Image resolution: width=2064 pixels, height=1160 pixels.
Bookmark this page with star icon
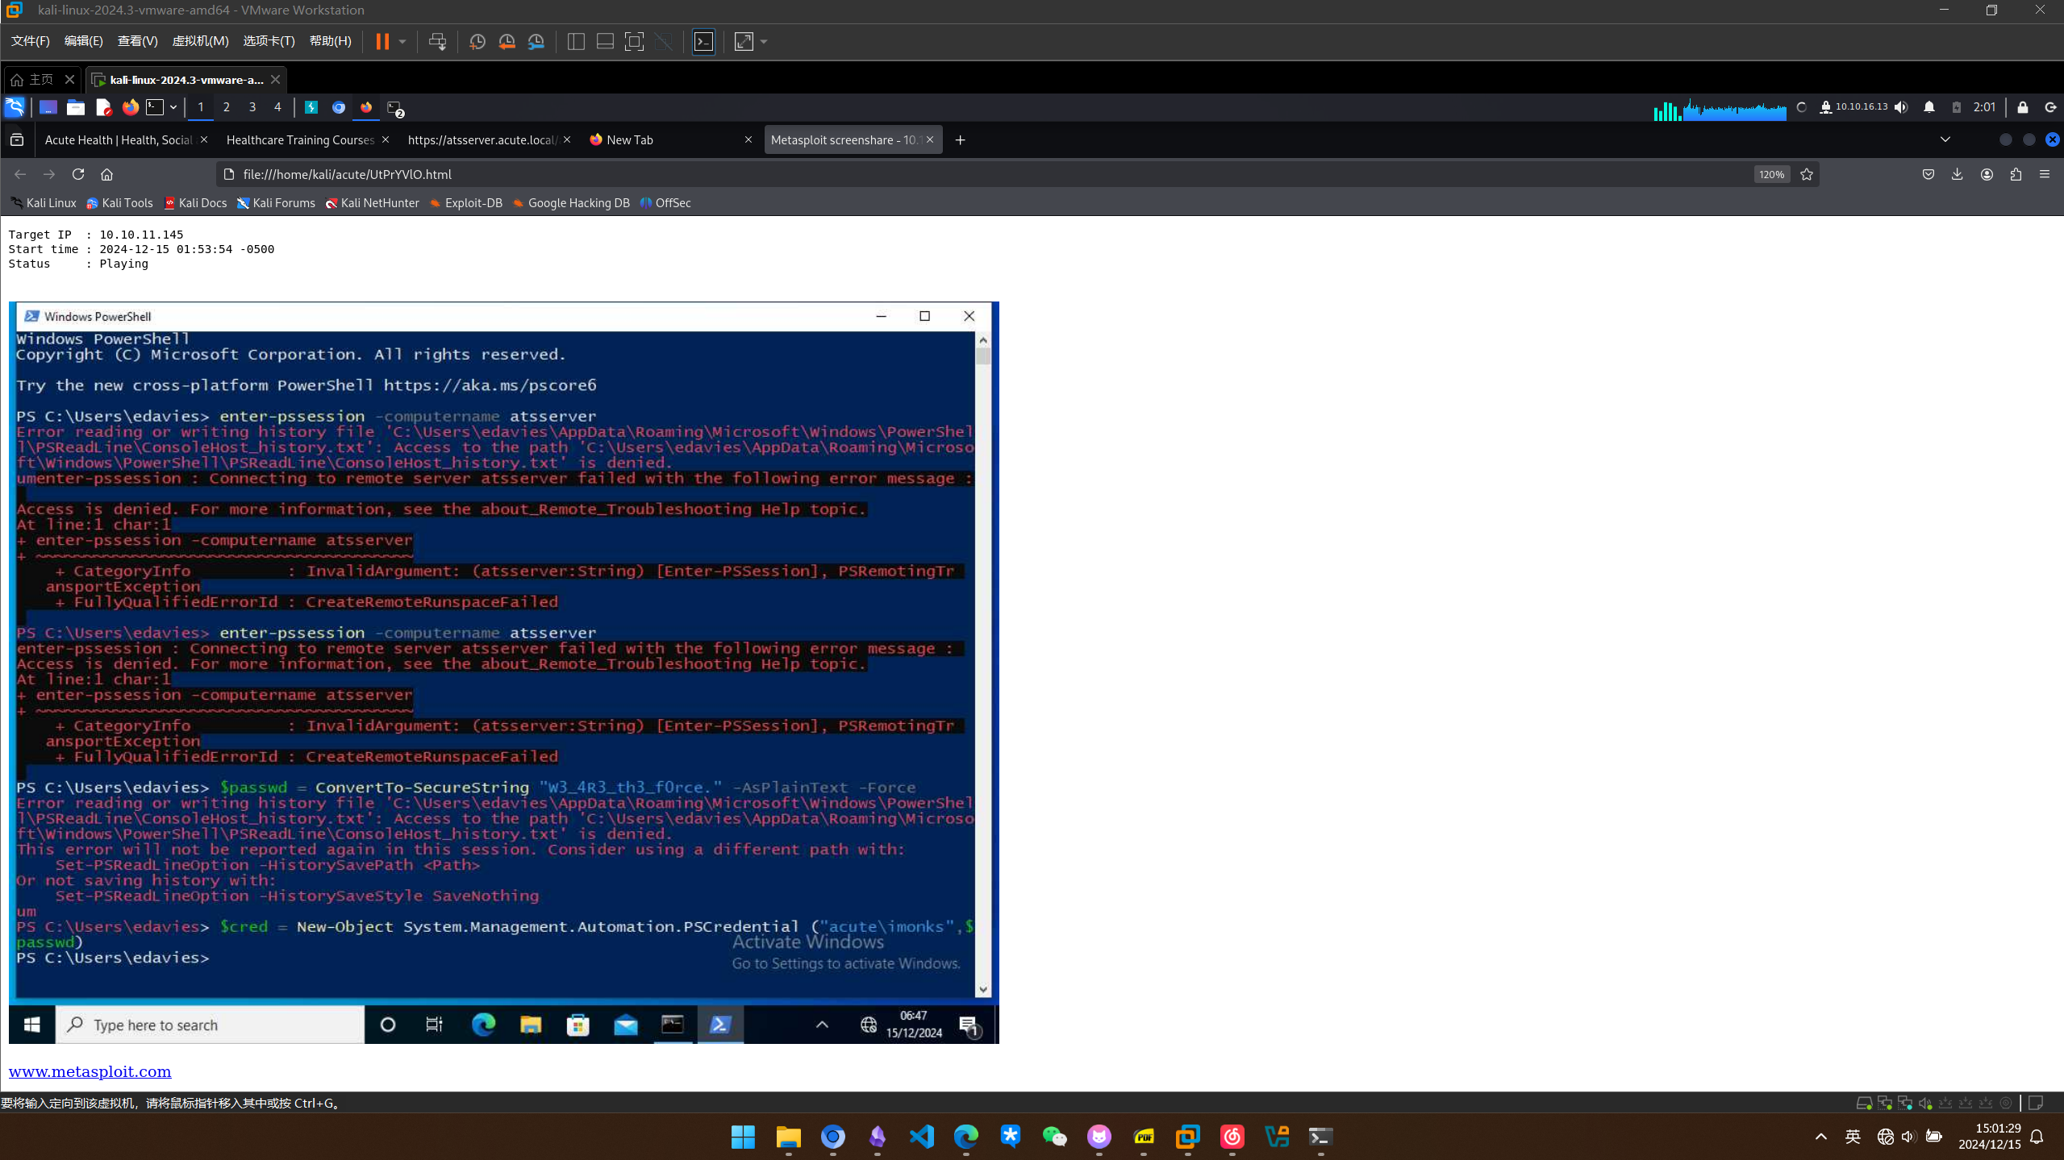1807,174
